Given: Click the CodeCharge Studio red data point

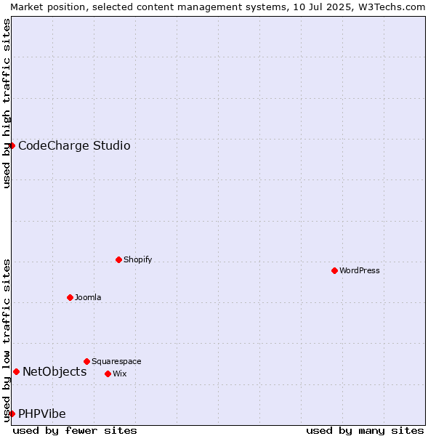Looking at the screenshot, I should 12,146.
